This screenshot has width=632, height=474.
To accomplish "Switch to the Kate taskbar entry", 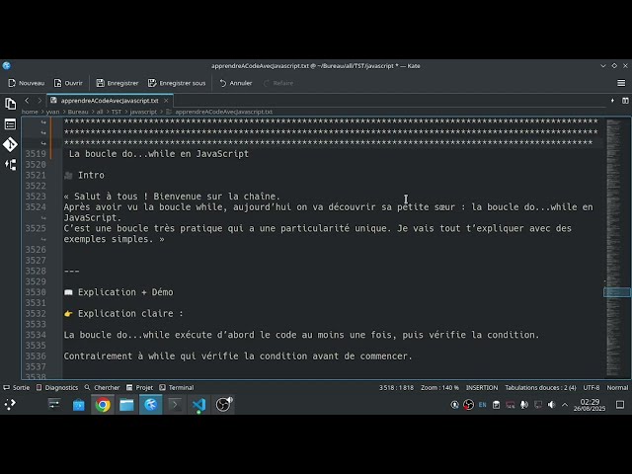I will [x=151, y=405].
